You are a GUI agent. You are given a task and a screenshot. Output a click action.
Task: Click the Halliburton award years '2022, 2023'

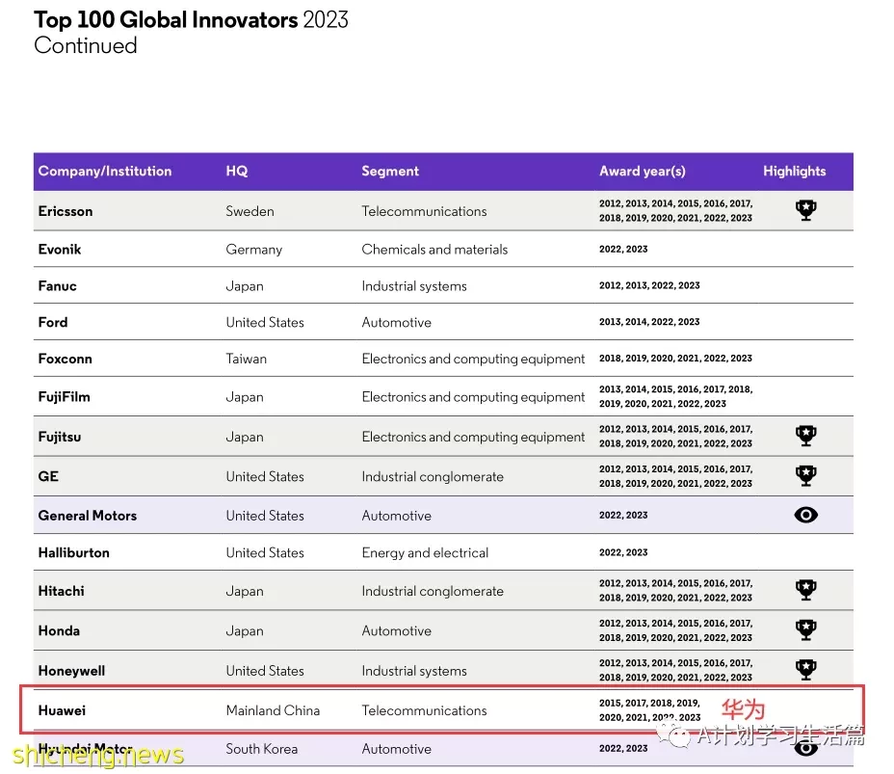coord(623,552)
